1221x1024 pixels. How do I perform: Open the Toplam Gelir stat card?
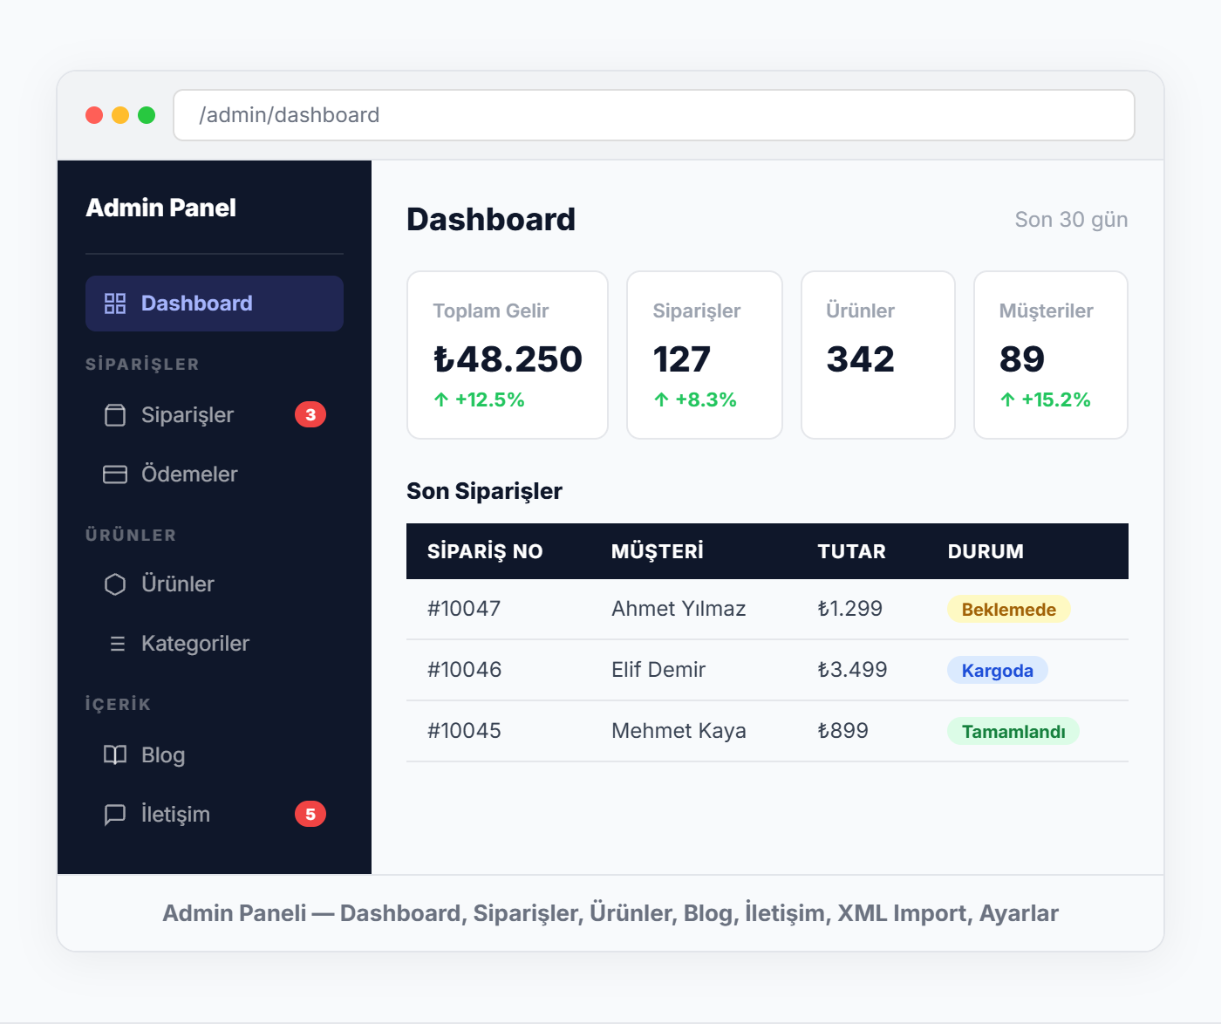click(x=508, y=355)
